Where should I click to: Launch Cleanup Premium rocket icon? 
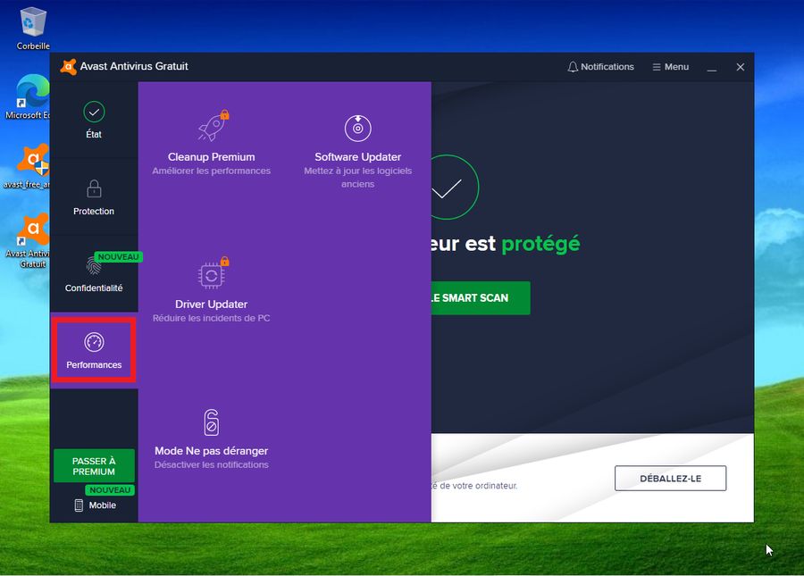click(214, 126)
